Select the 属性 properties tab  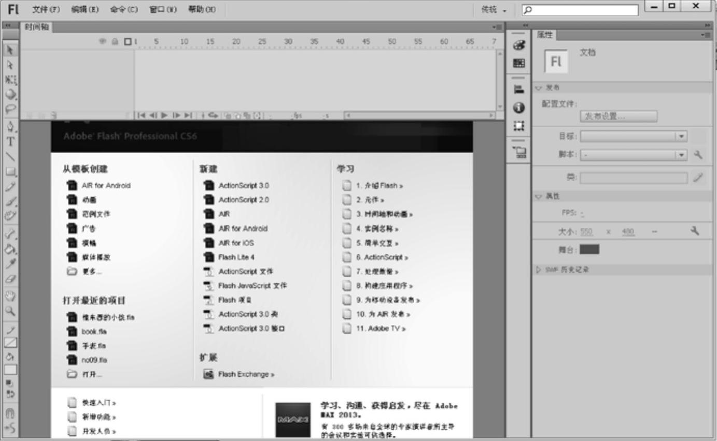(544, 35)
